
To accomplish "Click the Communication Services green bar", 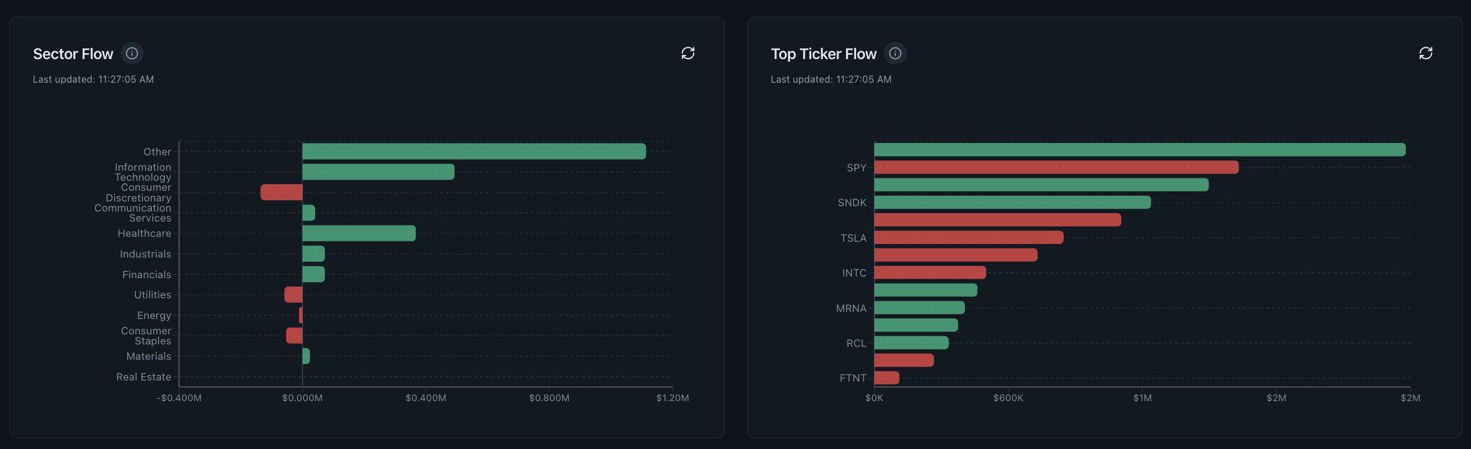I will point(309,213).
